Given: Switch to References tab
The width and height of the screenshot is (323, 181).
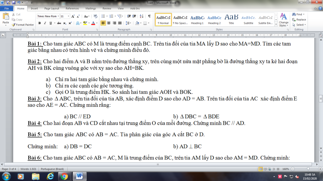Looking at the screenshot, I should point(72,8).
